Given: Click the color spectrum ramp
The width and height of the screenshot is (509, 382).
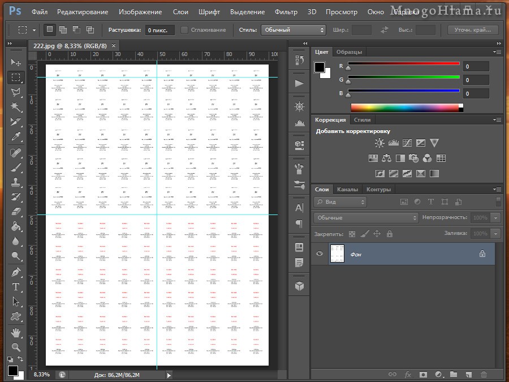Looking at the screenshot, I should (x=404, y=107).
